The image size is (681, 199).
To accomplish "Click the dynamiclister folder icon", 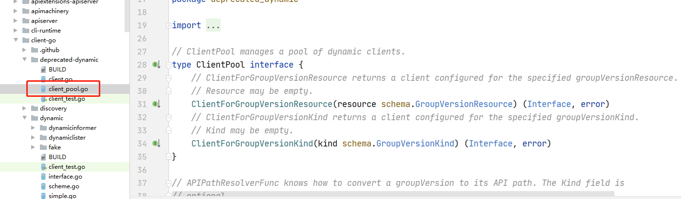I will point(43,138).
